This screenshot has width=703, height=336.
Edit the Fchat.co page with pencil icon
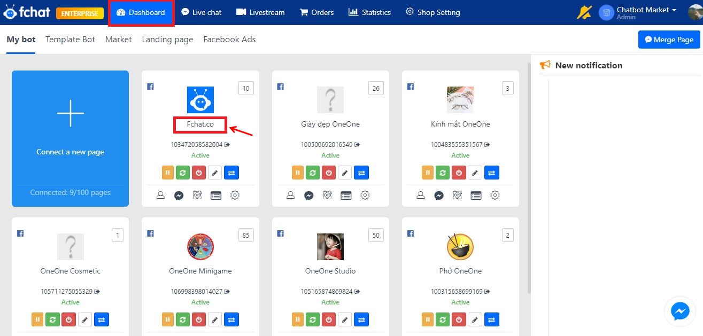point(215,173)
